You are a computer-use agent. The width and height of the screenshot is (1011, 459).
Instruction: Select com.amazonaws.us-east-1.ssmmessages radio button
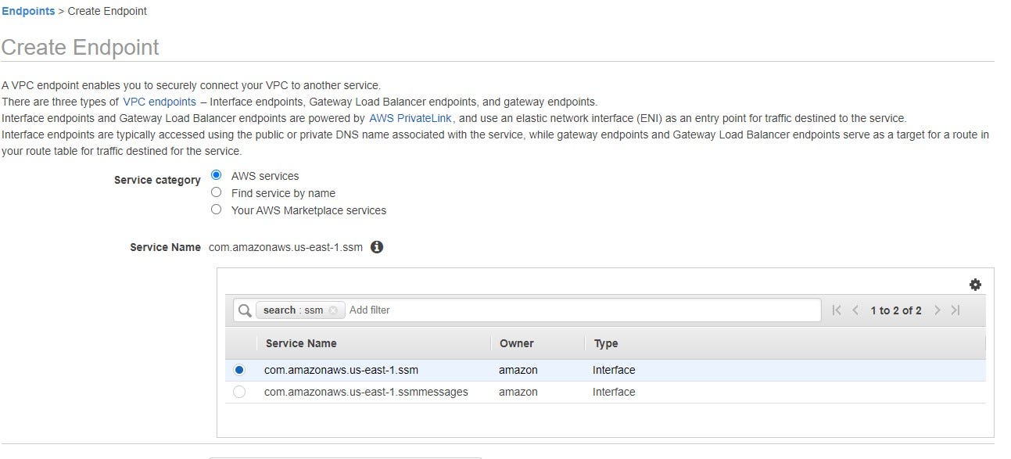point(239,392)
